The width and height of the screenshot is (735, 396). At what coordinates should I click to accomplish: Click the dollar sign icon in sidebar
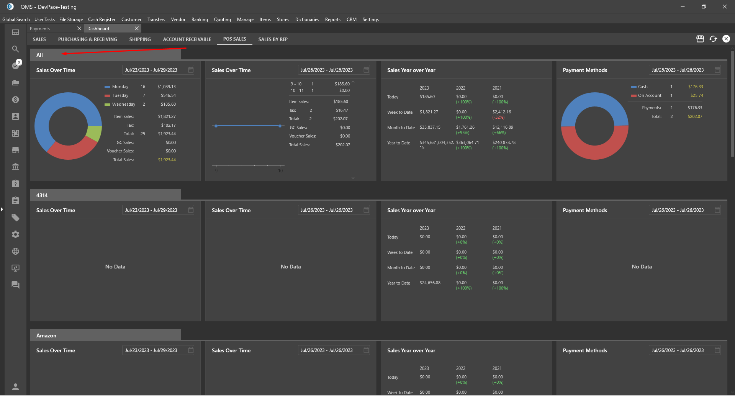[15, 100]
